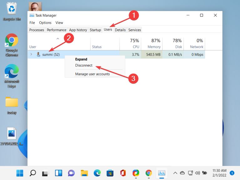Click the sort arrow above User column
The width and height of the screenshot is (240, 180).
[x=58, y=39]
